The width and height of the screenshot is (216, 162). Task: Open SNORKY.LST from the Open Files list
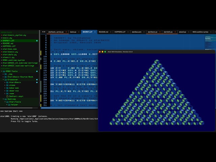(x=8, y=40)
